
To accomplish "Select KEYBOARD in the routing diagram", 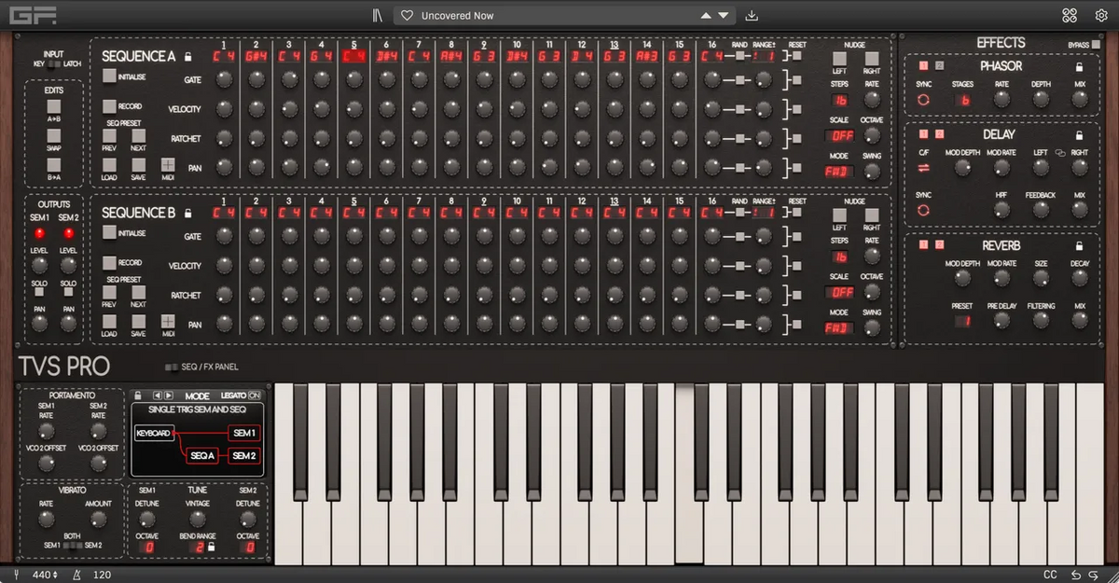I will pos(153,433).
